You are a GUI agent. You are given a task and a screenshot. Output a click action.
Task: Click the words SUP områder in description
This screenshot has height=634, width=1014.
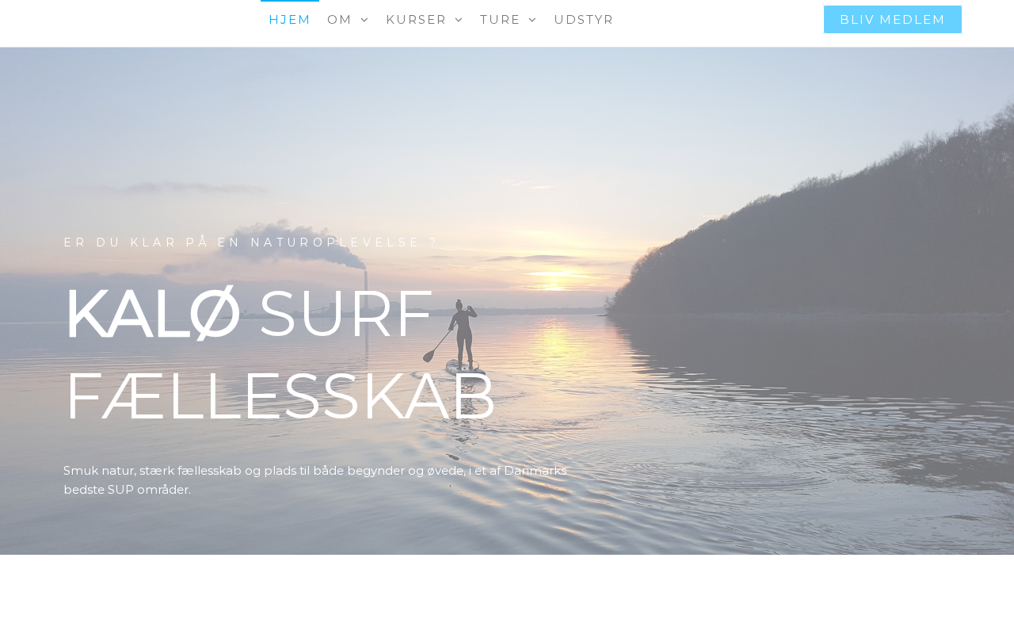[x=144, y=490]
